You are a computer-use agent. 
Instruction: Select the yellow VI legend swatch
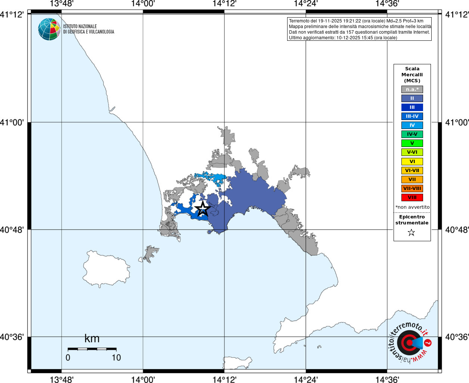click(x=412, y=162)
